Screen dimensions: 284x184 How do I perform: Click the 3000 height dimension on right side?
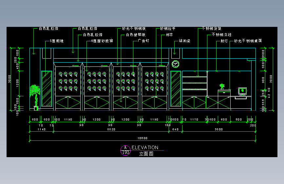tap(271, 79)
